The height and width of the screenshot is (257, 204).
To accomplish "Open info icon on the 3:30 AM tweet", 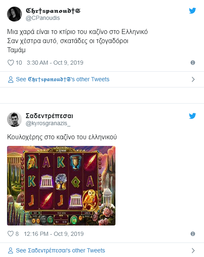I will (193, 63).
